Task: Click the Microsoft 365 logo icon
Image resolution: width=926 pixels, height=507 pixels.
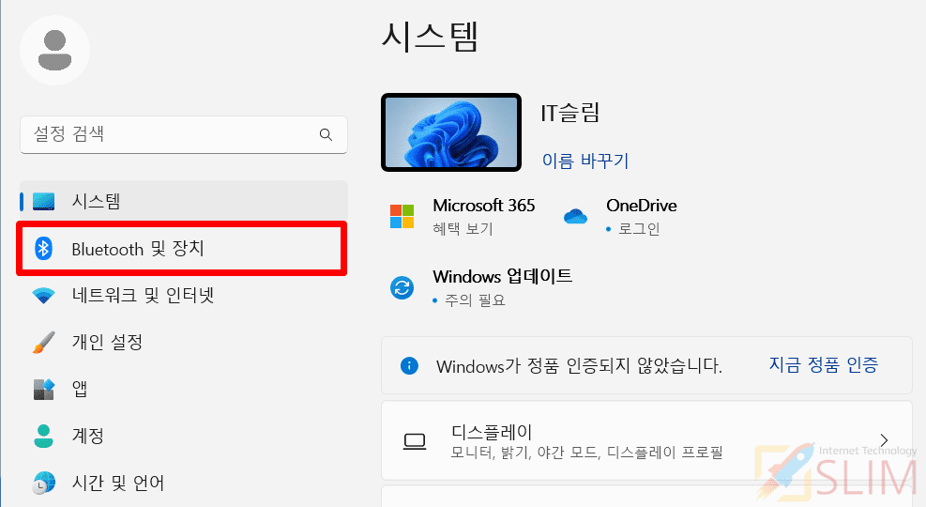Action: [402, 216]
